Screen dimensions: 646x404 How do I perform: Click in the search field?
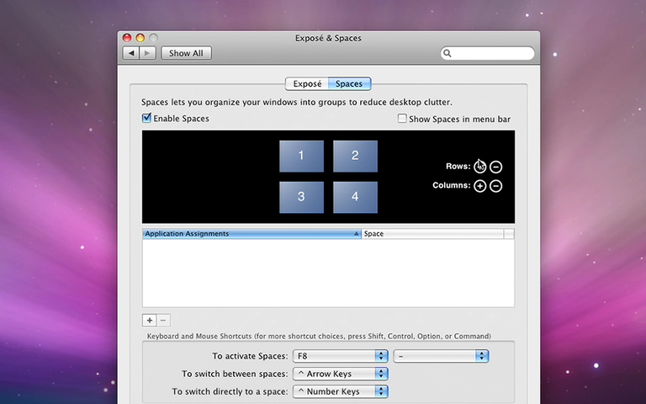pyautogui.click(x=488, y=53)
